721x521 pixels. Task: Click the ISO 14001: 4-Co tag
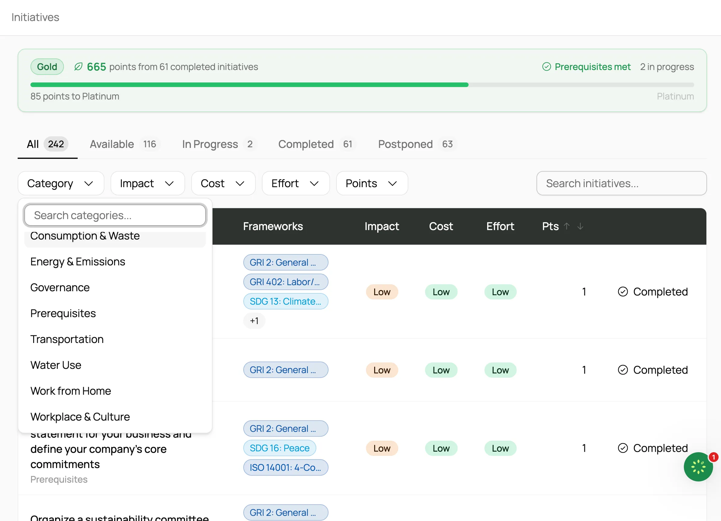tap(286, 467)
